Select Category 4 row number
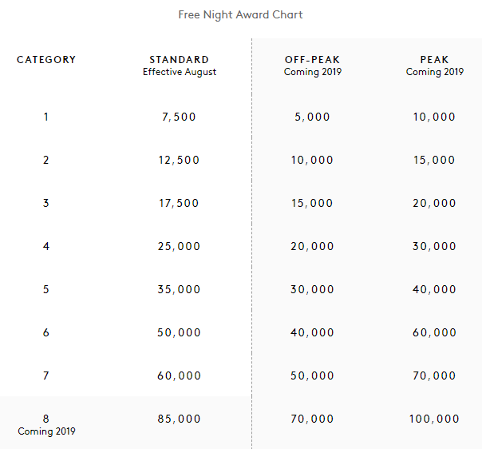This screenshot has height=449, width=482. pyautogui.click(x=46, y=246)
